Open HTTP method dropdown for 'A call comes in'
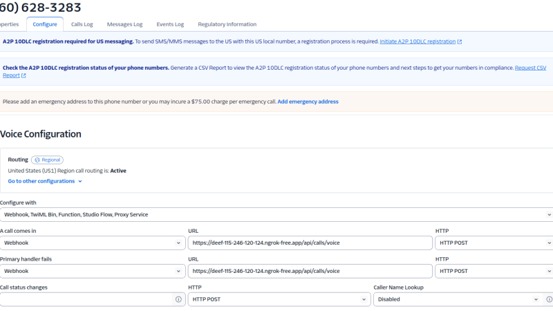Viewport: 553px width, 311px height. [494, 243]
